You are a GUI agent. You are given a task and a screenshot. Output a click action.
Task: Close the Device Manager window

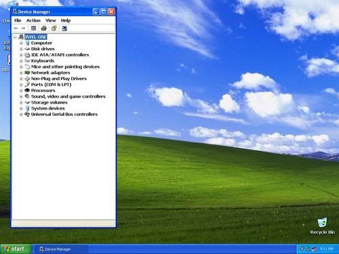pyautogui.click(x=111, y=12)
